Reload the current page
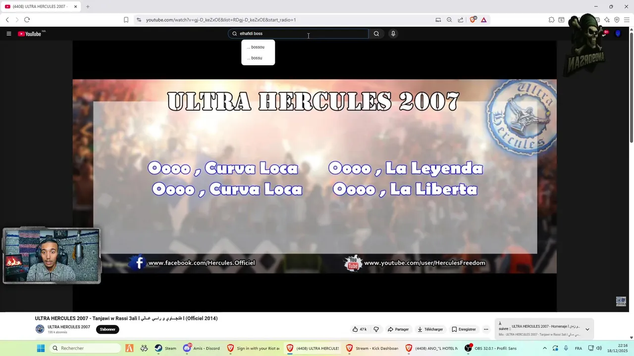This screenshot has width=634, height=356. tap(27, 20)
